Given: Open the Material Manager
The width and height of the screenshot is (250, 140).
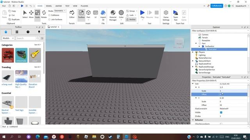Looking at the screenshot, I should click(x=113, y=15).
